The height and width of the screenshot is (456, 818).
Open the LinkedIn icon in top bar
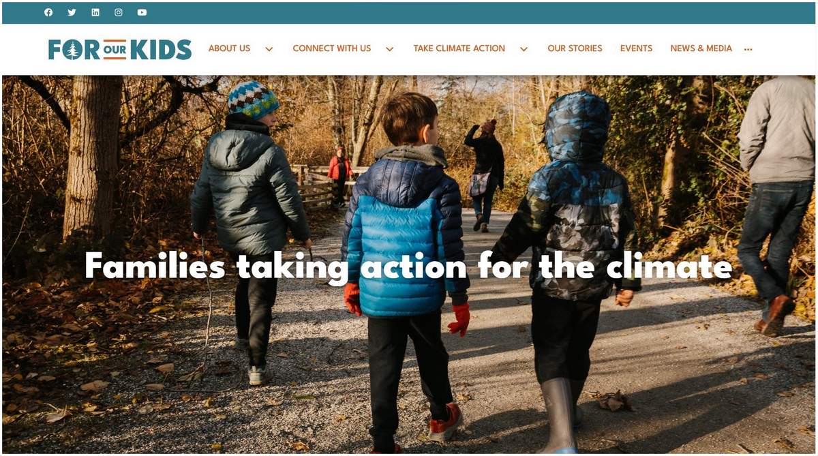pyautogui.click(x=95, y=12)
